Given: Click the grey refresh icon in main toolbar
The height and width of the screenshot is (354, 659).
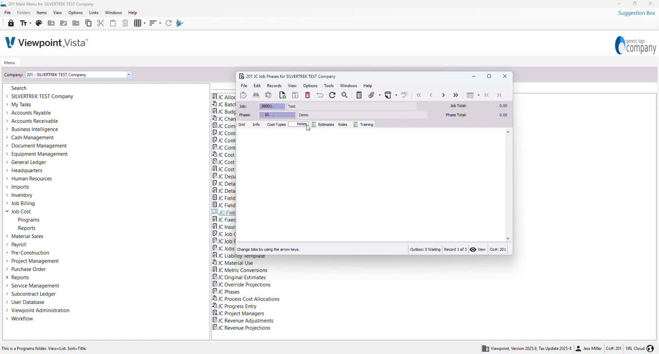Looking at the screenshot, I should click(x=168, y=23).
